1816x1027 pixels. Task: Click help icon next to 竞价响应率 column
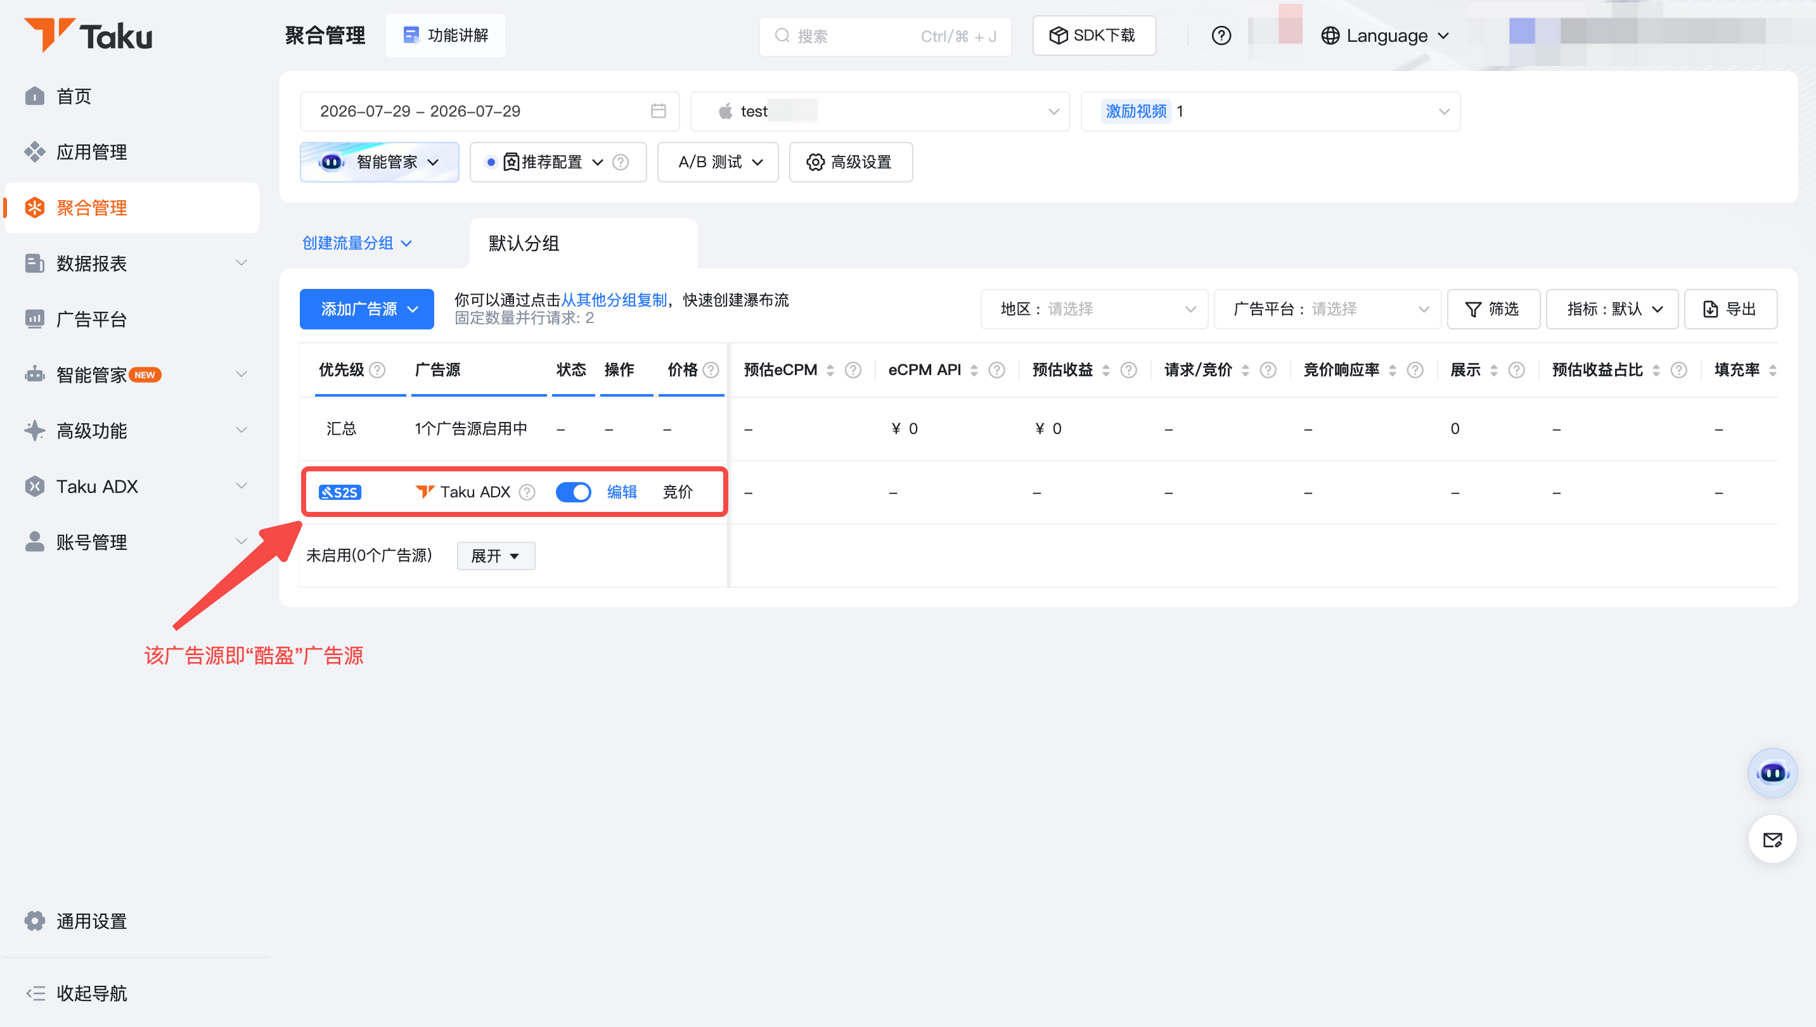pyautogui.click(x=1415, y=369)
